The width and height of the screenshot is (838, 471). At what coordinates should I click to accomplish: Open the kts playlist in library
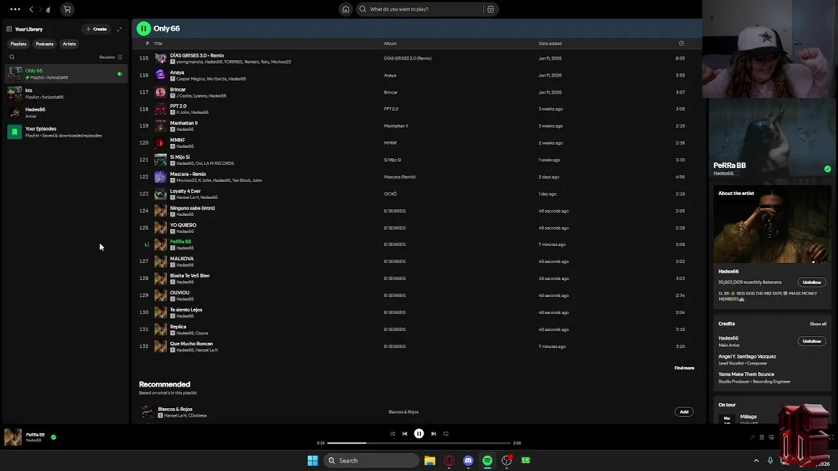point(65,94)
